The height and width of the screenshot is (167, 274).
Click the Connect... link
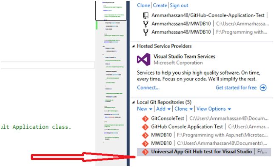148,87
